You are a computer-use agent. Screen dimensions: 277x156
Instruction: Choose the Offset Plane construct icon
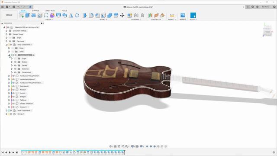tap(150, 16)
